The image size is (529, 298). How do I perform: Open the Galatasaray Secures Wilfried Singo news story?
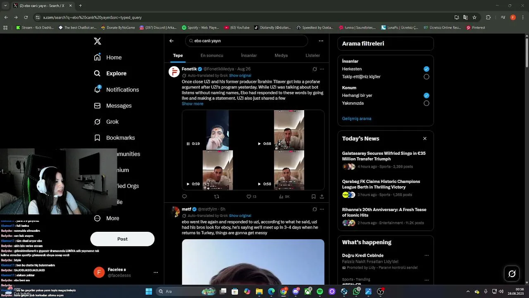point(386,160)
